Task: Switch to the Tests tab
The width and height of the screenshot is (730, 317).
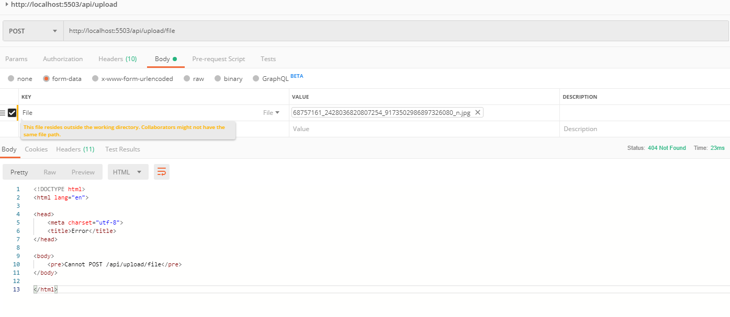Action: click(x=268, y=59)
